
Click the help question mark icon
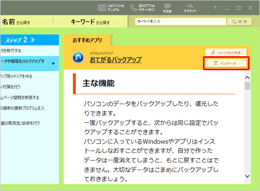tap(215, 8)
